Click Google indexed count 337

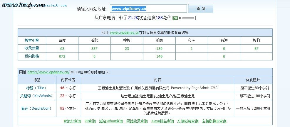pyautogui.click(x=94, y=48)
